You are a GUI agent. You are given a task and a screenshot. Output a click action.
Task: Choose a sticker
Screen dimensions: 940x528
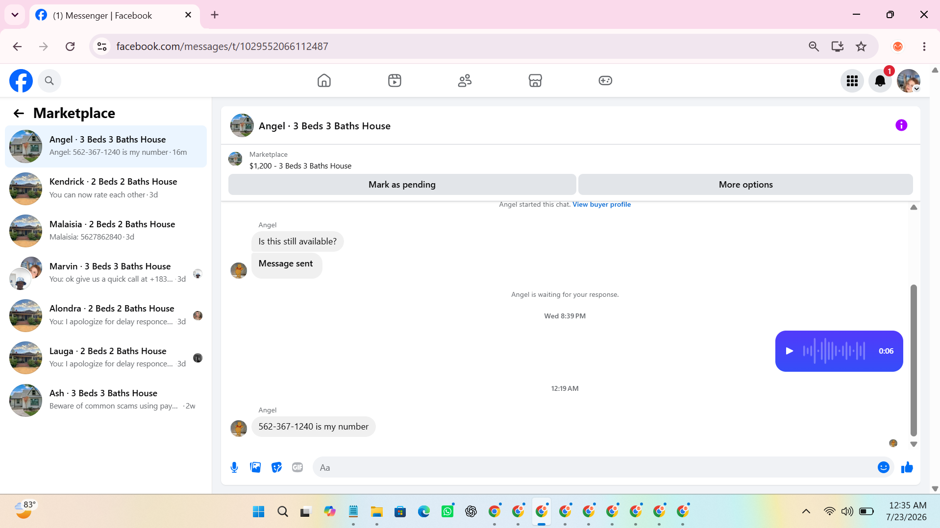[x=276, y=467]
